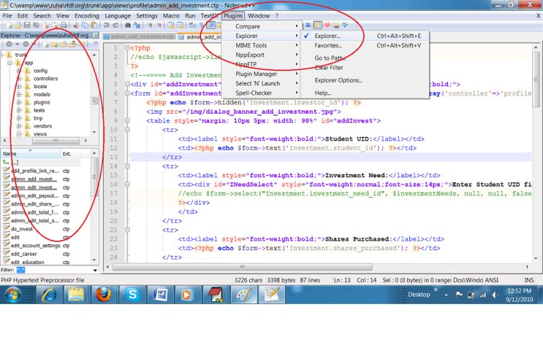Click the Explorer panel back arrow icon

(9, 44)
